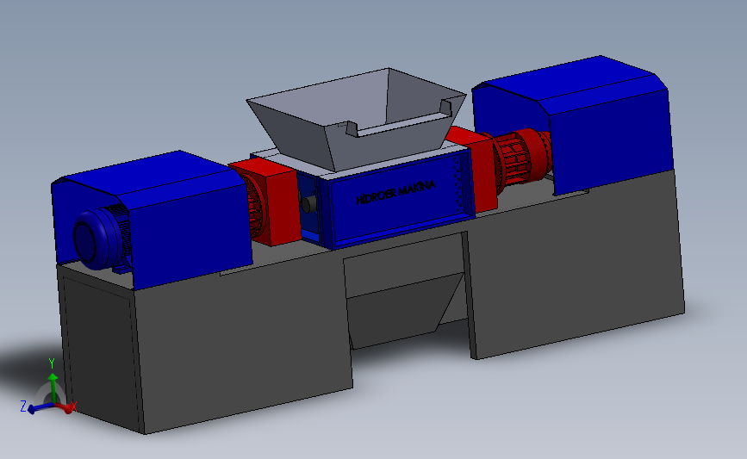Image resolution: width=747 pixels, height=459 pixels.
Task: Click the green Y axis arrow of the triad
Action: coord(53,387)
